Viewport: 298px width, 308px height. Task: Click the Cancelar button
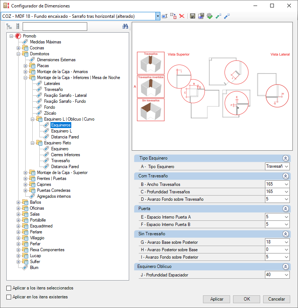click(x=276, y=299)
